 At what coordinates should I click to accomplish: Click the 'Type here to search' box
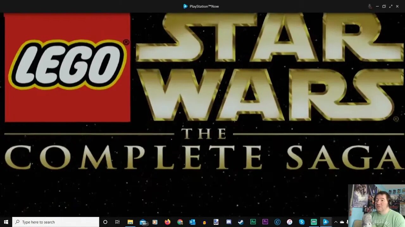[56, 222]
